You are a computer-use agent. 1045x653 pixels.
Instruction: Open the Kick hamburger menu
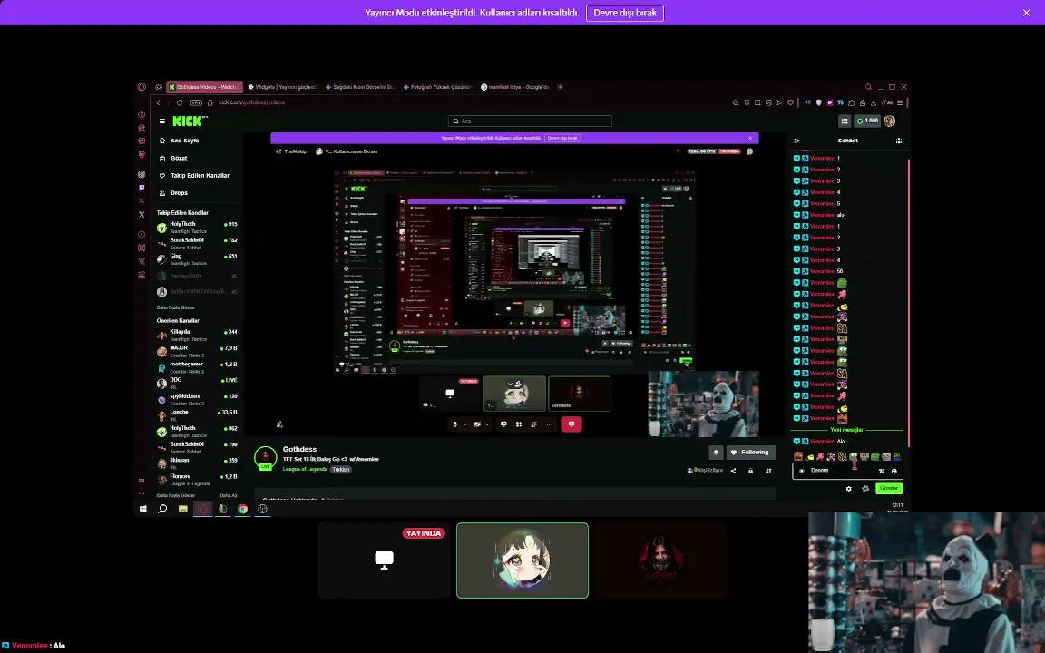click(162, 122)
